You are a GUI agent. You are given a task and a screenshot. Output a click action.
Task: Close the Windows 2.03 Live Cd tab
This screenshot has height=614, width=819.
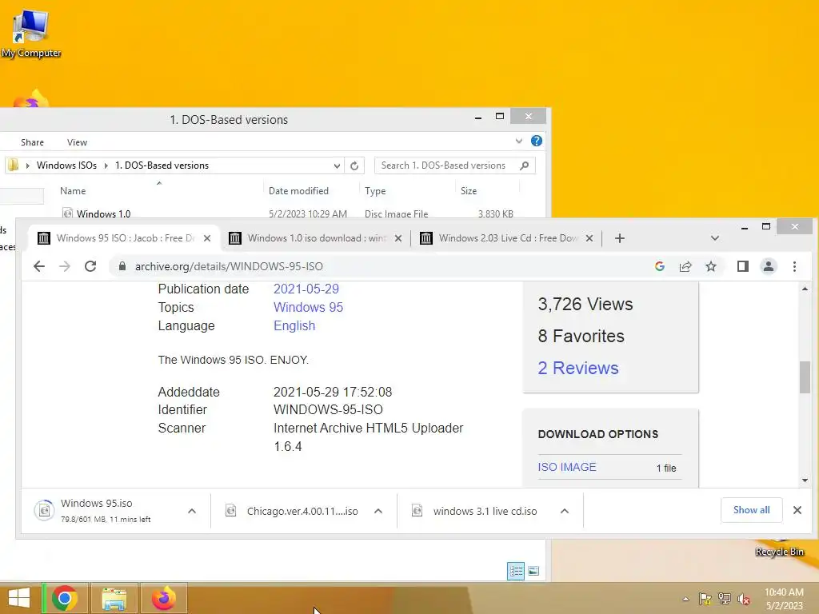coord(589,238)
